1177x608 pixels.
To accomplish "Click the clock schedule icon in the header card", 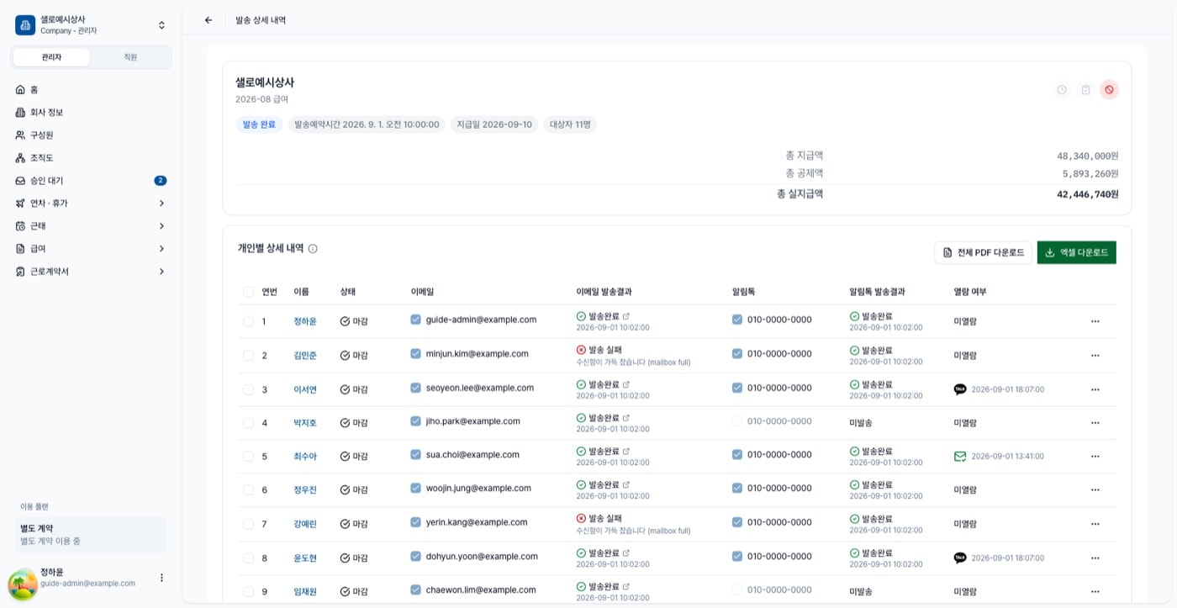I will pos(1062,90).
